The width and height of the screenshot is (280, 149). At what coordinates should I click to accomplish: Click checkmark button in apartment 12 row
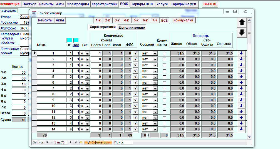pos(135,117)
